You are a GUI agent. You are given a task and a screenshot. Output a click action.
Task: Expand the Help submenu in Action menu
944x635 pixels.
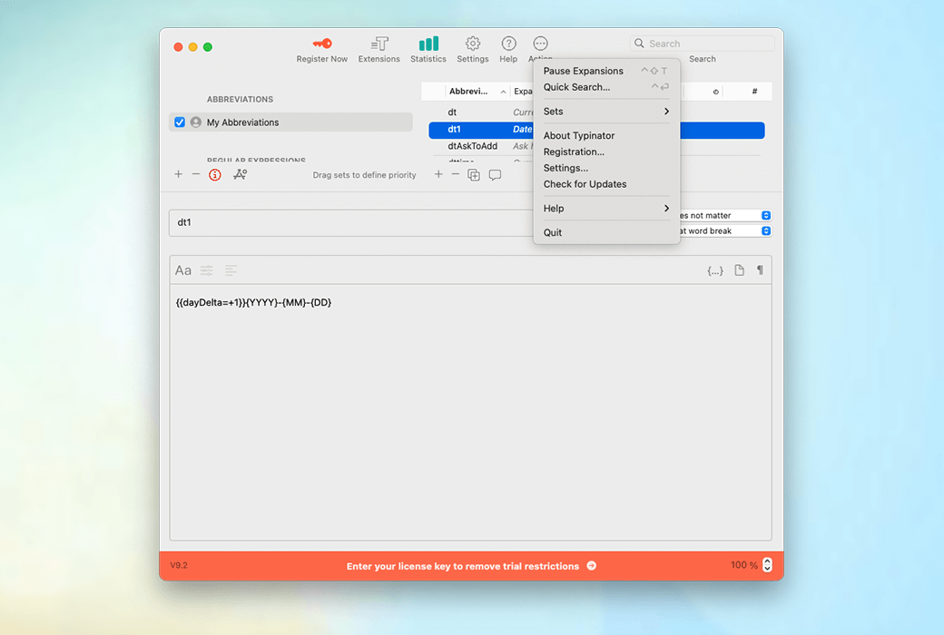(606, 209)
